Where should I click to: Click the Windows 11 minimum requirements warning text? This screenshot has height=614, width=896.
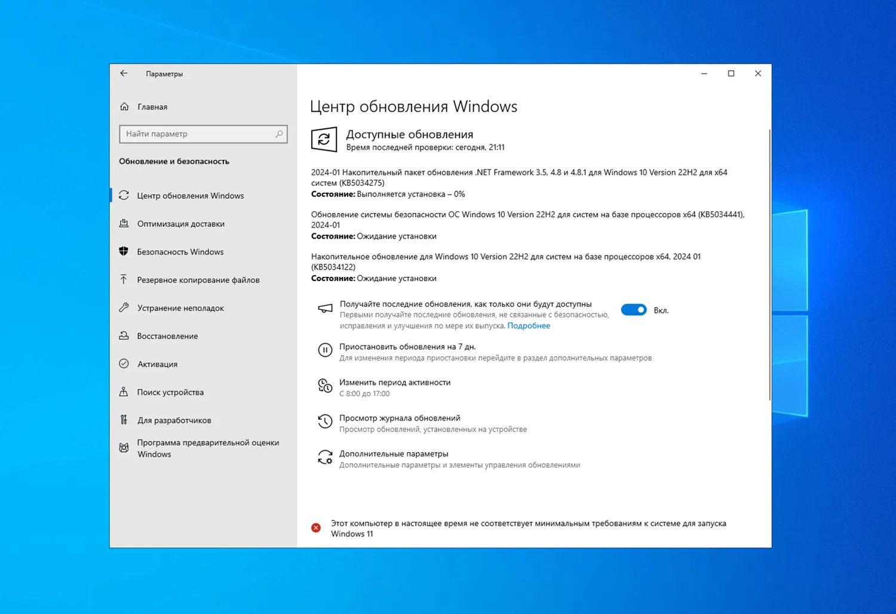point(529,528)
